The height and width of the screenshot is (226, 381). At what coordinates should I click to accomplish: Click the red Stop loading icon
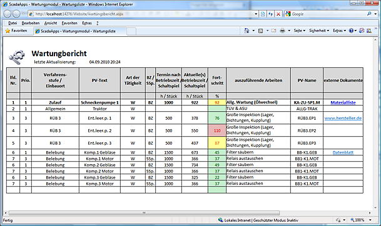tap(278, 14)
